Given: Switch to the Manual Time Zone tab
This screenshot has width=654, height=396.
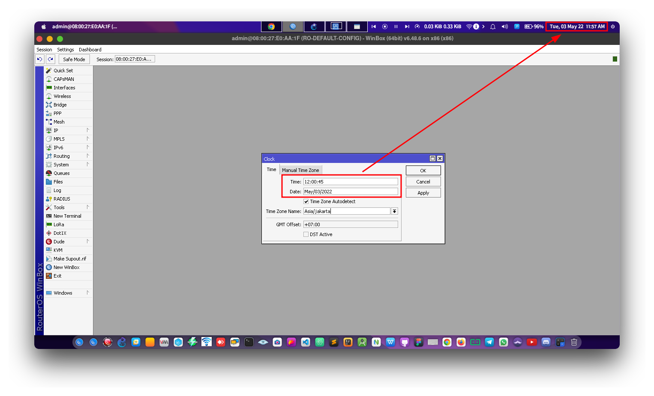Looking at the screenshot, I should click(300, 170).
